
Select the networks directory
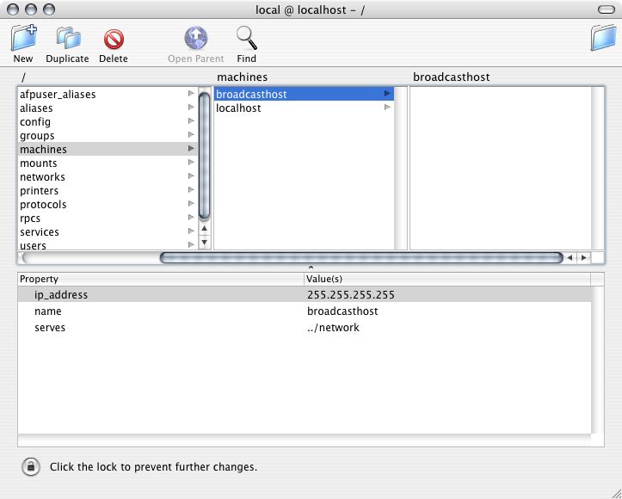pyautogui.click(x=42, y=177)
